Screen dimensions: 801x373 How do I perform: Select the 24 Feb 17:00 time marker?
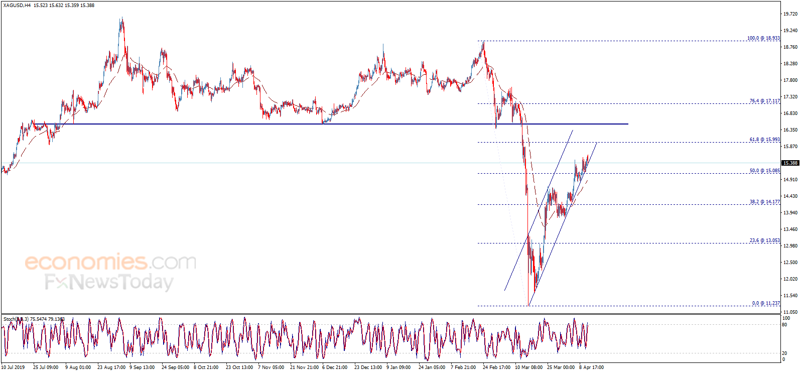(496, 367)
